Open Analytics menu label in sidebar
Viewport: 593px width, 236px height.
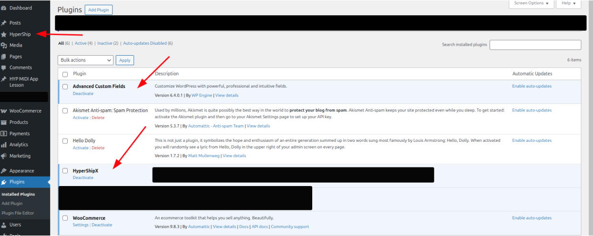[x=19, y=145]
